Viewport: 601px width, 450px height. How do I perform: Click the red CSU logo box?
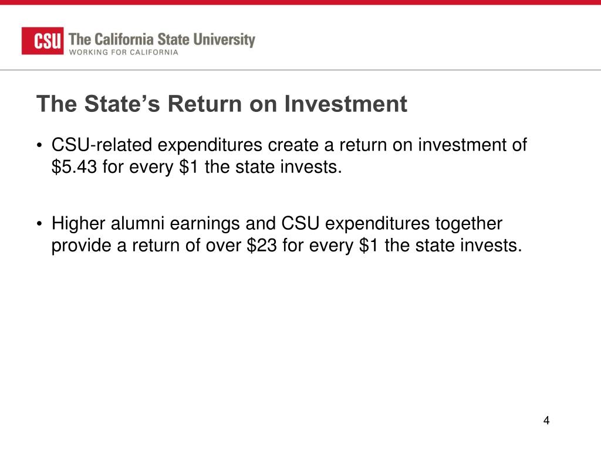(42, 40)
